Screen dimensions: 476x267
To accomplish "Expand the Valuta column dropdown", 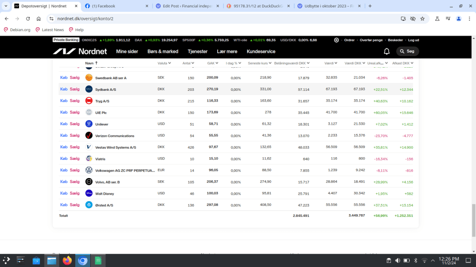I will point(169,63).
